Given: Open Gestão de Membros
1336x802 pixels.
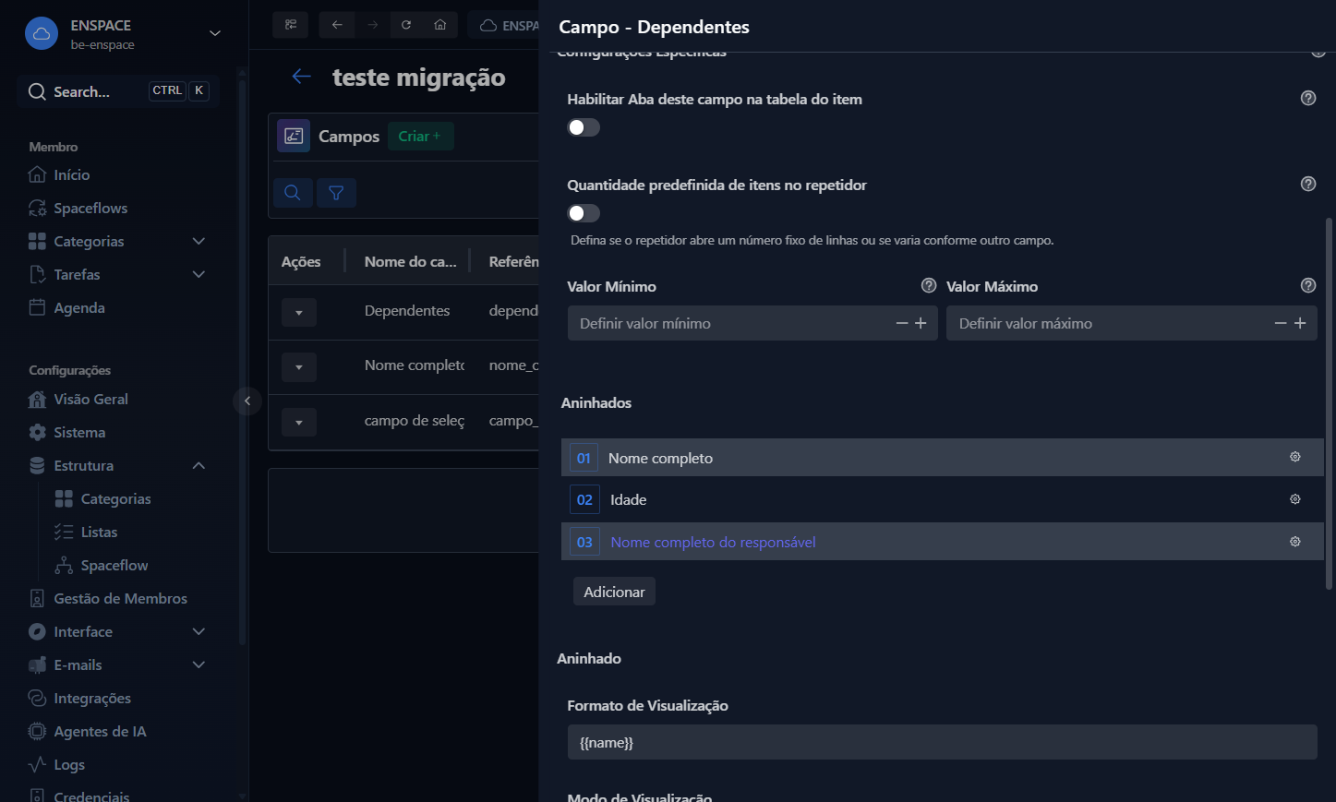Looking at the screenshot, I should click(x=108, y=598).
